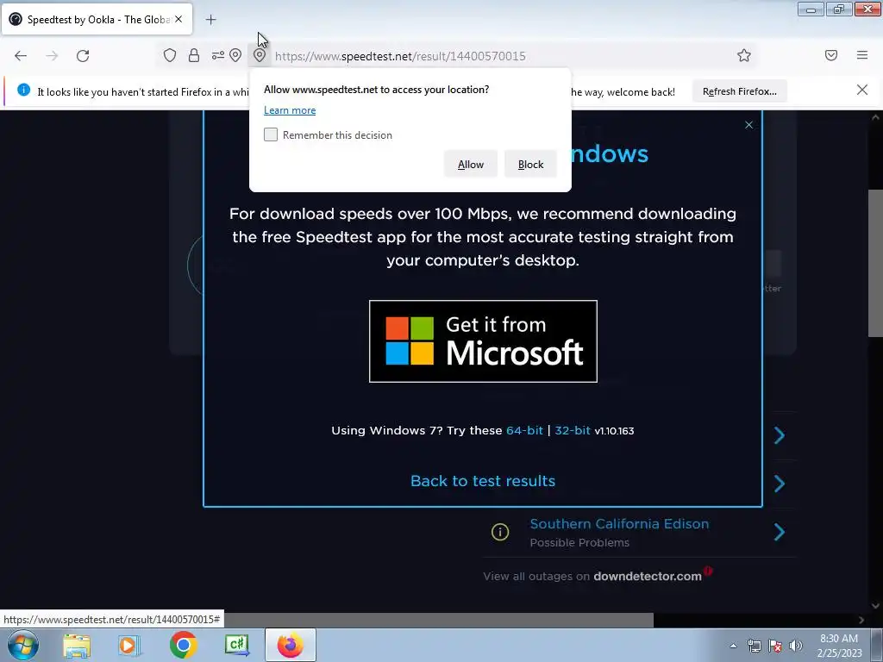The width and height of the screenshot is (883, 662).
Task: Click the taskbar clock showing 8:30 AM
Action: [x=839, y=646]
